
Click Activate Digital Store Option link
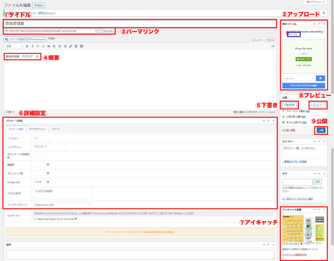point(159,232)
